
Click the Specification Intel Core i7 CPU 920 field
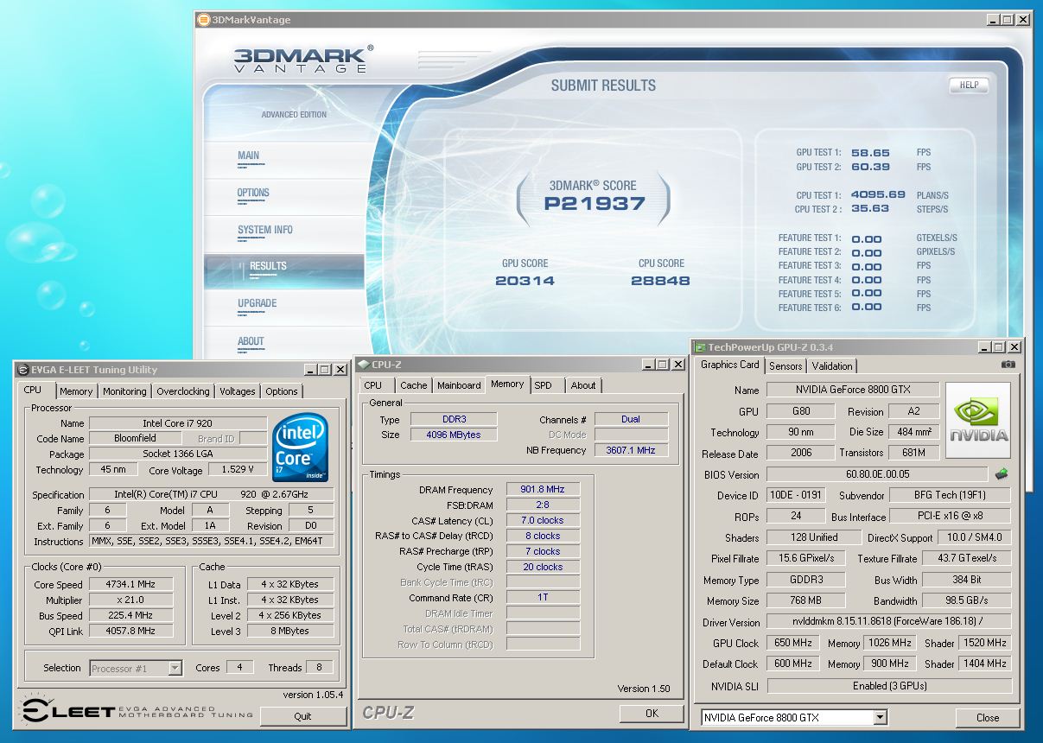(212, 495)
